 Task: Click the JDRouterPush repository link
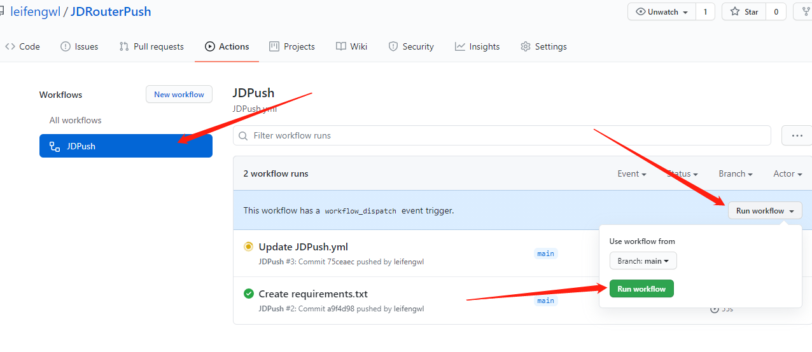111,12
